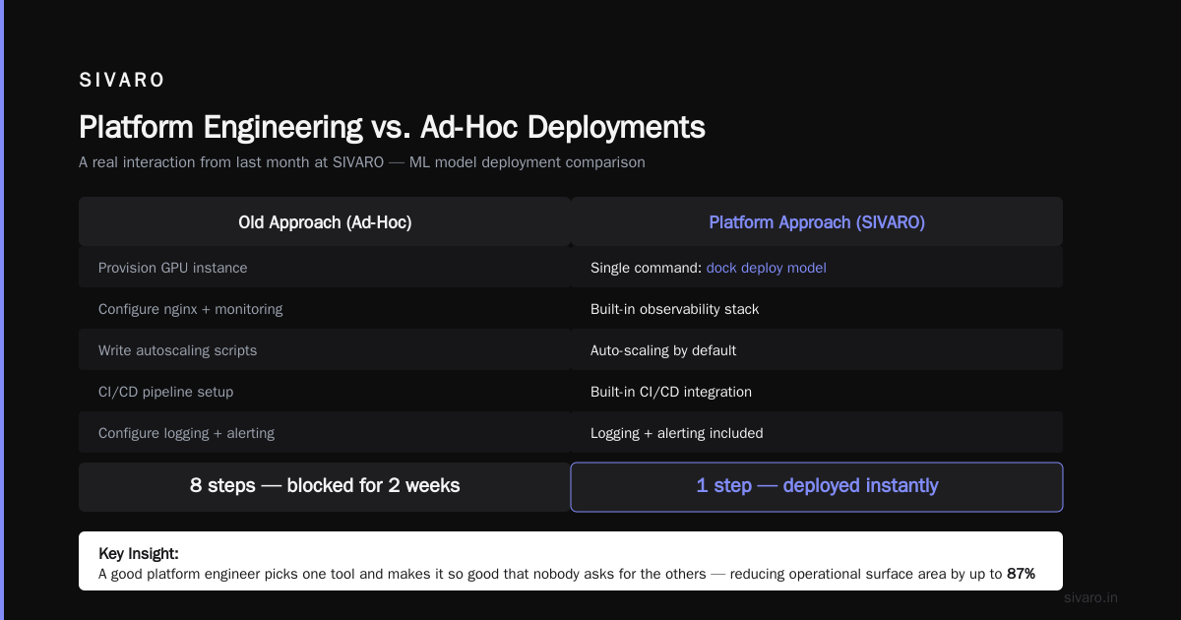Click the 'CI/CD pipeline setup' row
The image size is (1181, 620).
click(325, 392)
